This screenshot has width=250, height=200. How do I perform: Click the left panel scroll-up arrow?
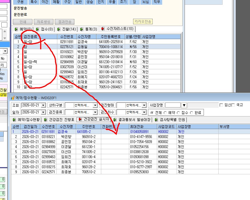(x=5, y=31)
